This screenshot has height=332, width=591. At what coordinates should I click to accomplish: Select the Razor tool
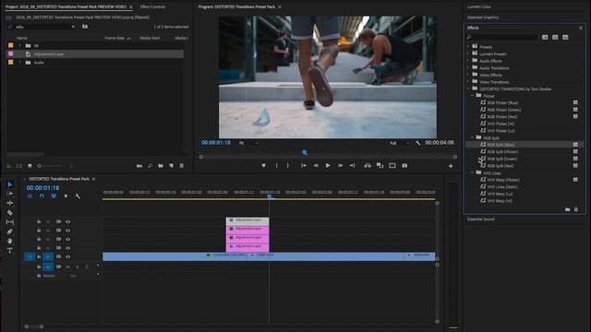click(10, 213)
